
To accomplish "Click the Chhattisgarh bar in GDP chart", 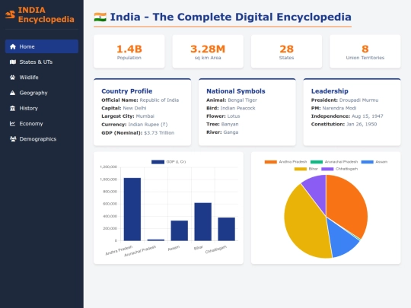I will click(227, 229).
